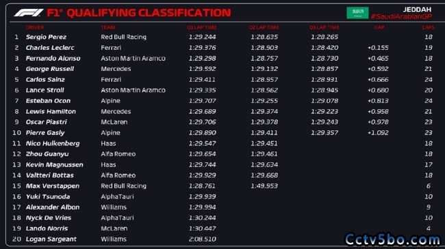Viewport: 445px width, 249px height.
Task: Click Charles Leclerc's Q3 time 1:28.420
Action: coord(325,48)
